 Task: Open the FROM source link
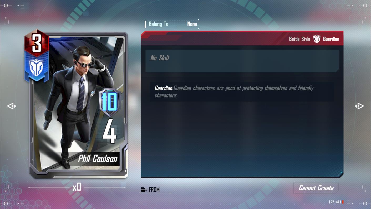[x=154, y=189]
